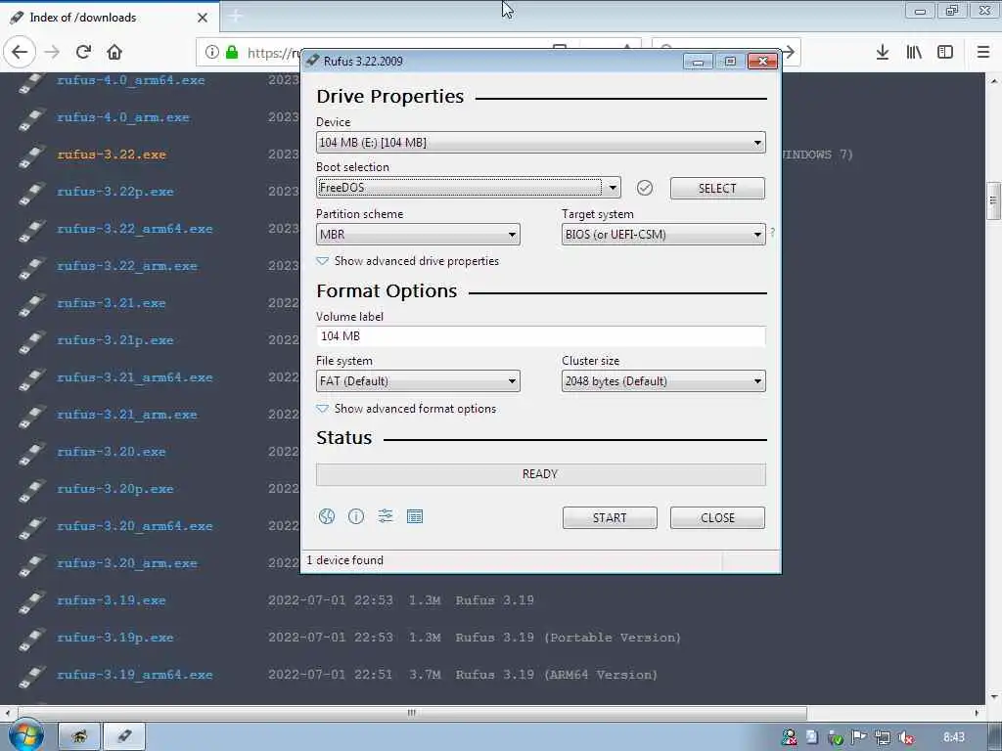Open rufus-3.22p.exe link
This screenshot has height=751, width=1002.
point(115,192)
